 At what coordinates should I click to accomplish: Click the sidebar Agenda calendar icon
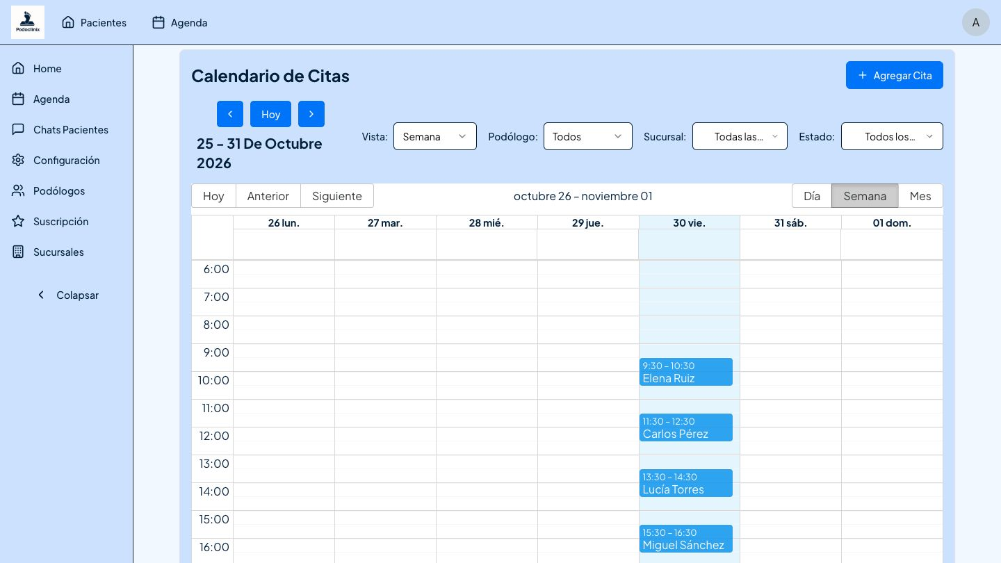pyautogui.click(x=19, y=99)
